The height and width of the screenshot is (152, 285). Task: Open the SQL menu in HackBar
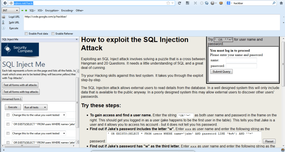33,11
